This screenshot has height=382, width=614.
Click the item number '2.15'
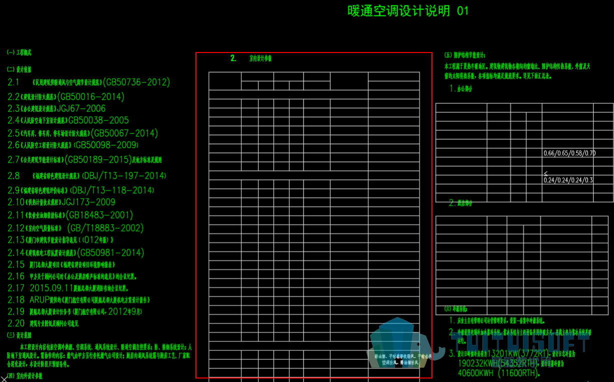tap(16, 264)
